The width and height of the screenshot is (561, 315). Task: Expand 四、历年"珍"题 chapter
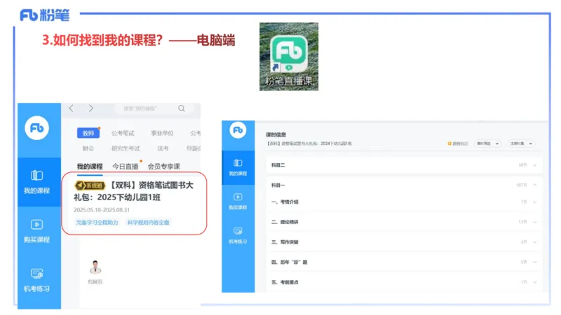pyautogui.click(x=405, y=262)
